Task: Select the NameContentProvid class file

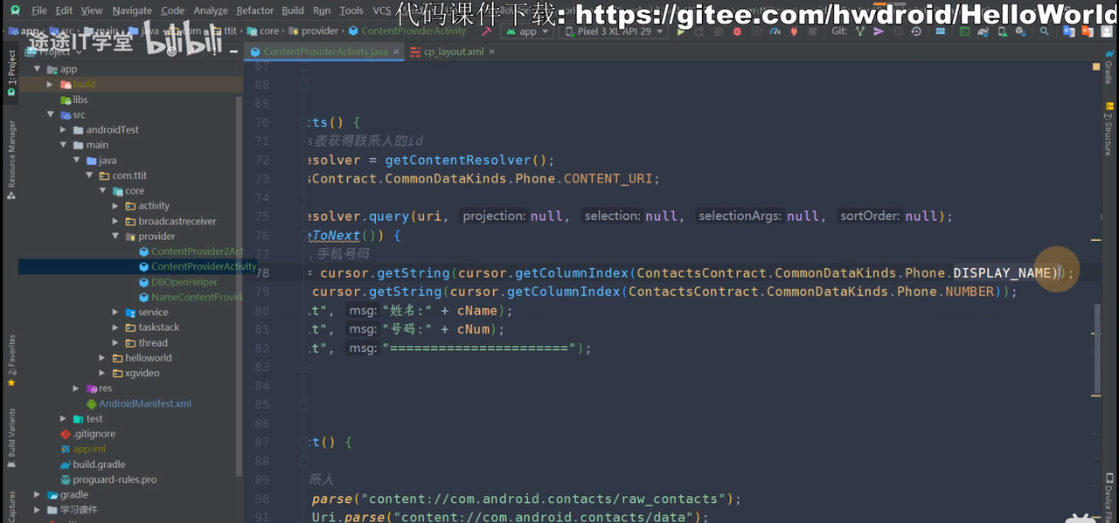Action: click(x=191, y=297)
